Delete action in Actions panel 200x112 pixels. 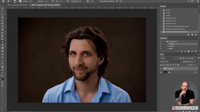click(196, 51)
